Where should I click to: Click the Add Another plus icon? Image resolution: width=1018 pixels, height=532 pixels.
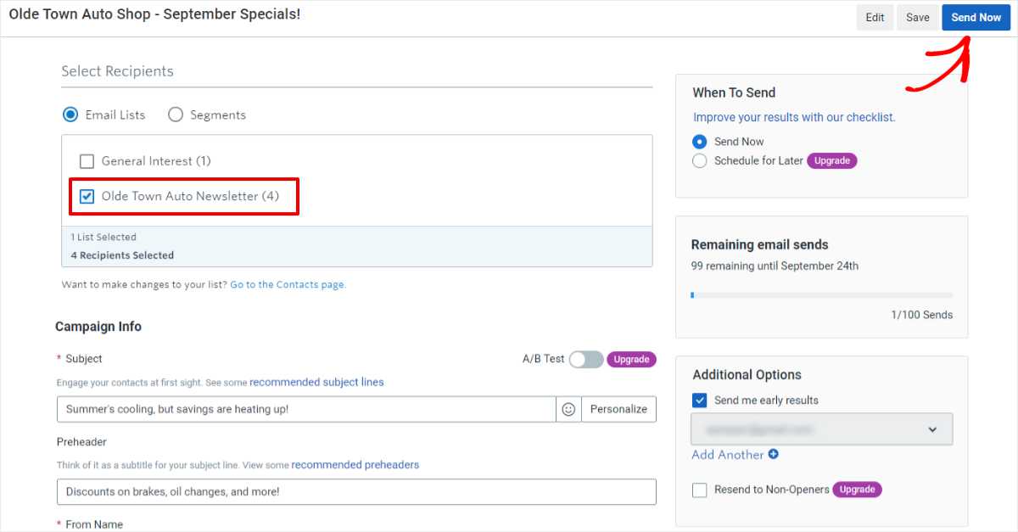pyautogui.click(x=774, y=455)
